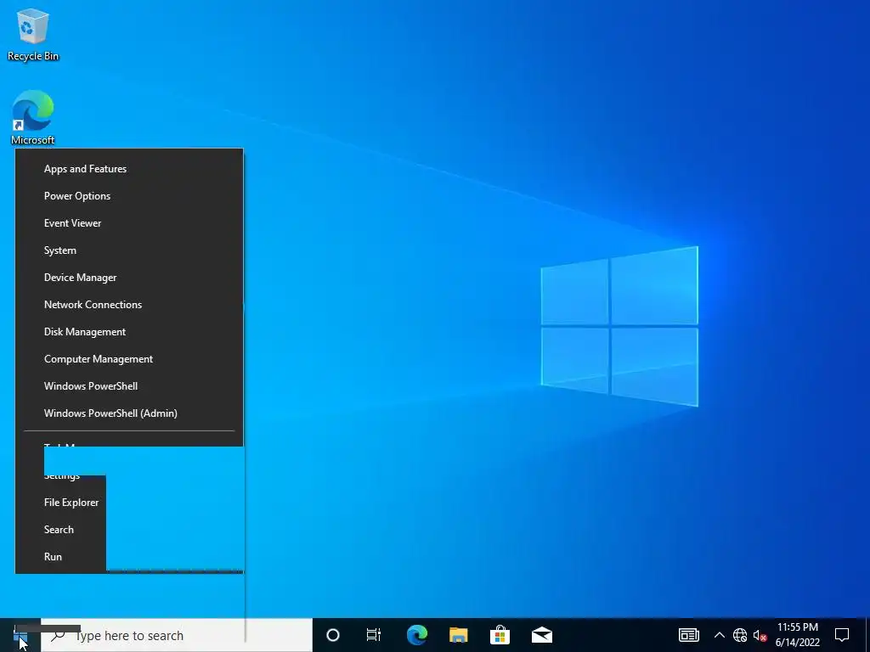The image size is (870, 652).
Task: Open Apps and Features from the menu
Action: point(129,169)
